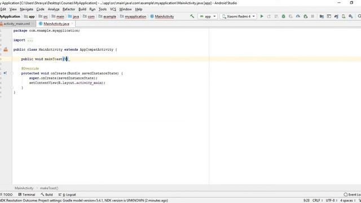Screen dimensions: 361x203
Task: Place cursor on the @Override annotation
Action: [x=30, y=69]
